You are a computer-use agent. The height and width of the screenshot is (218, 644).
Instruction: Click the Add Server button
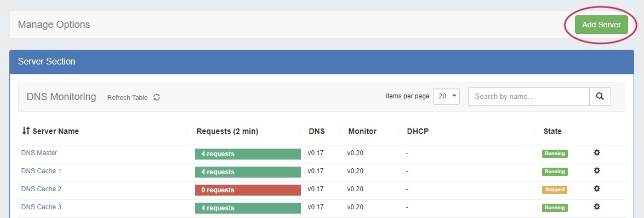[601, 25]
